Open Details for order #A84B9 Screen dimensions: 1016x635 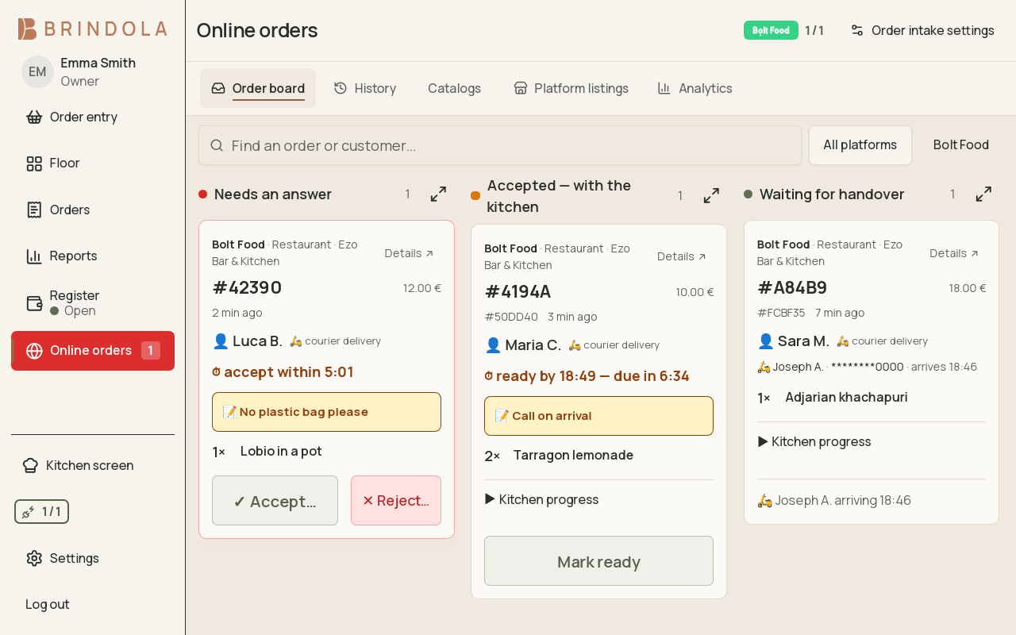954,253
